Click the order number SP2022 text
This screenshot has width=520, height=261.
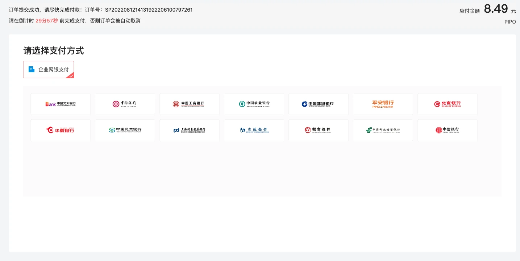pos(149,10)
